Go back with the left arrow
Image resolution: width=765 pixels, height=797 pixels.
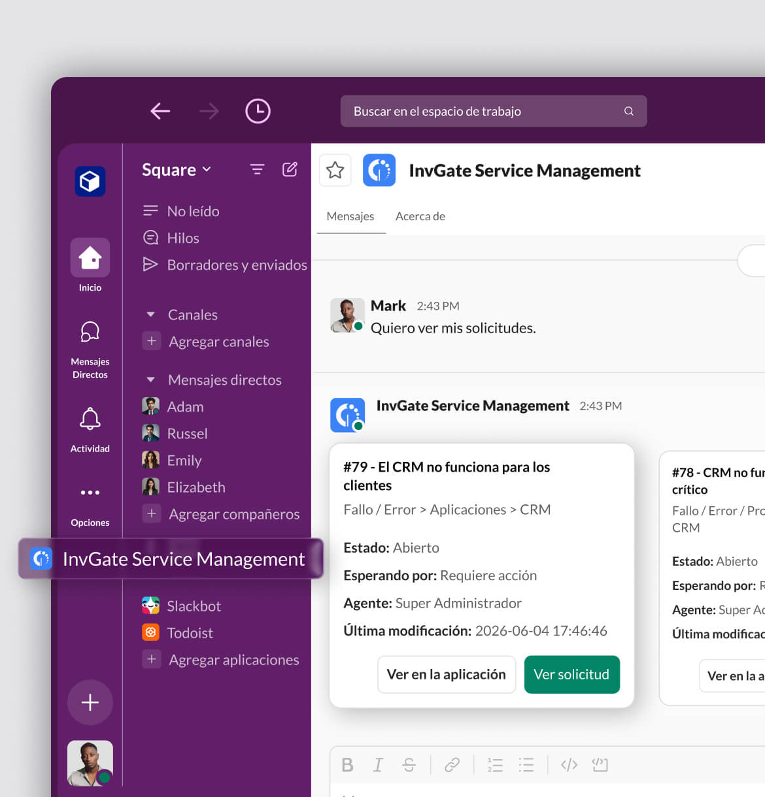click(x=160, y=111)
